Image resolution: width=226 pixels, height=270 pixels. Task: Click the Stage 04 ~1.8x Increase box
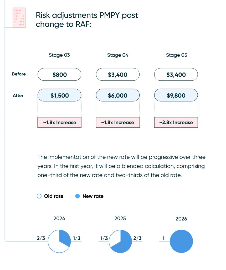[118, 122]
